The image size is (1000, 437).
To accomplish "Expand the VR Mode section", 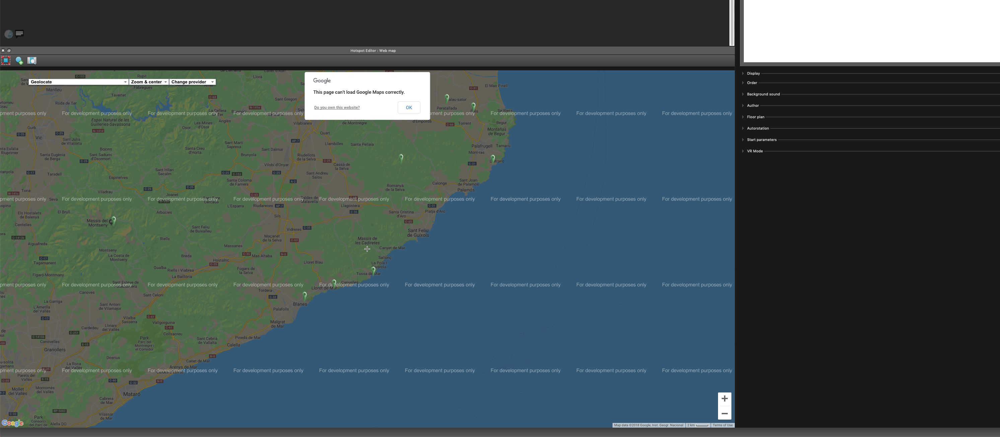I will click(x=754, y=151).
